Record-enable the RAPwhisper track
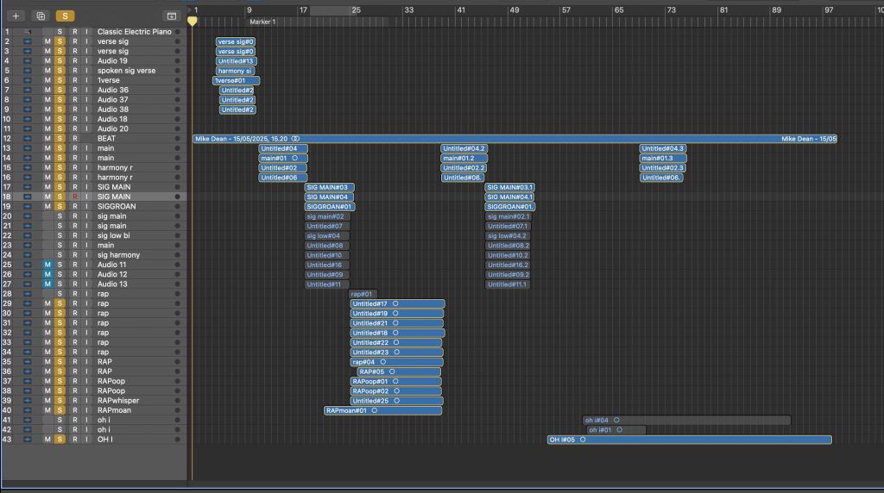Viewport: 884px width, 493px height. click(74, 401)
